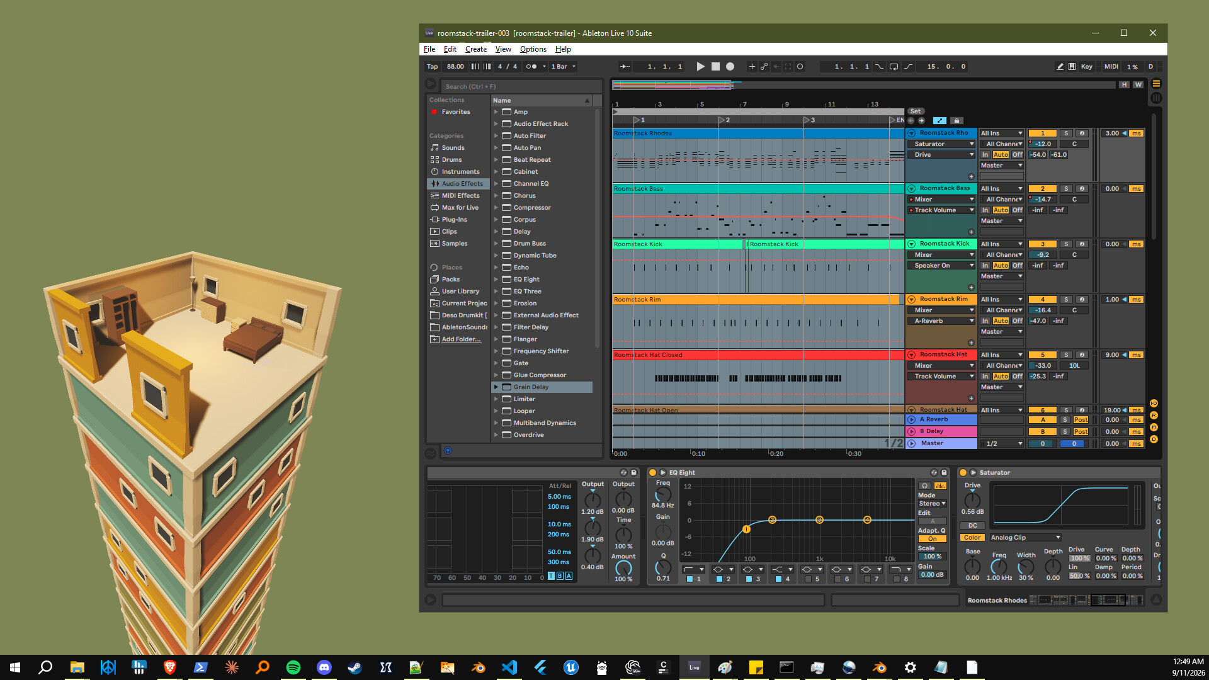Open the 1 Bar quantization menu
This screenshot has height=680, width=1209.
pyautogui.click(x=564, y=67)
